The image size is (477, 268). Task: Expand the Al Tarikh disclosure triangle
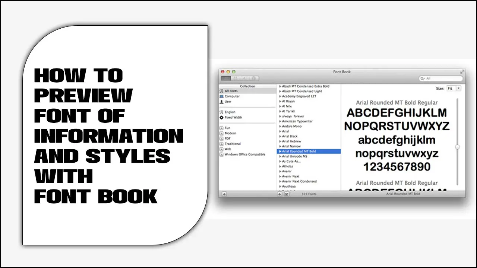tap(280, 111)
